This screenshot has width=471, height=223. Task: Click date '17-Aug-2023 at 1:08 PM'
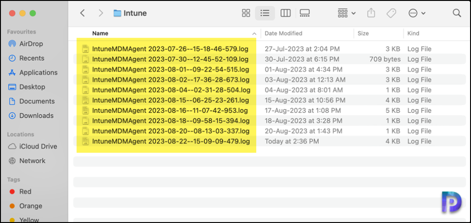(303, 110)
